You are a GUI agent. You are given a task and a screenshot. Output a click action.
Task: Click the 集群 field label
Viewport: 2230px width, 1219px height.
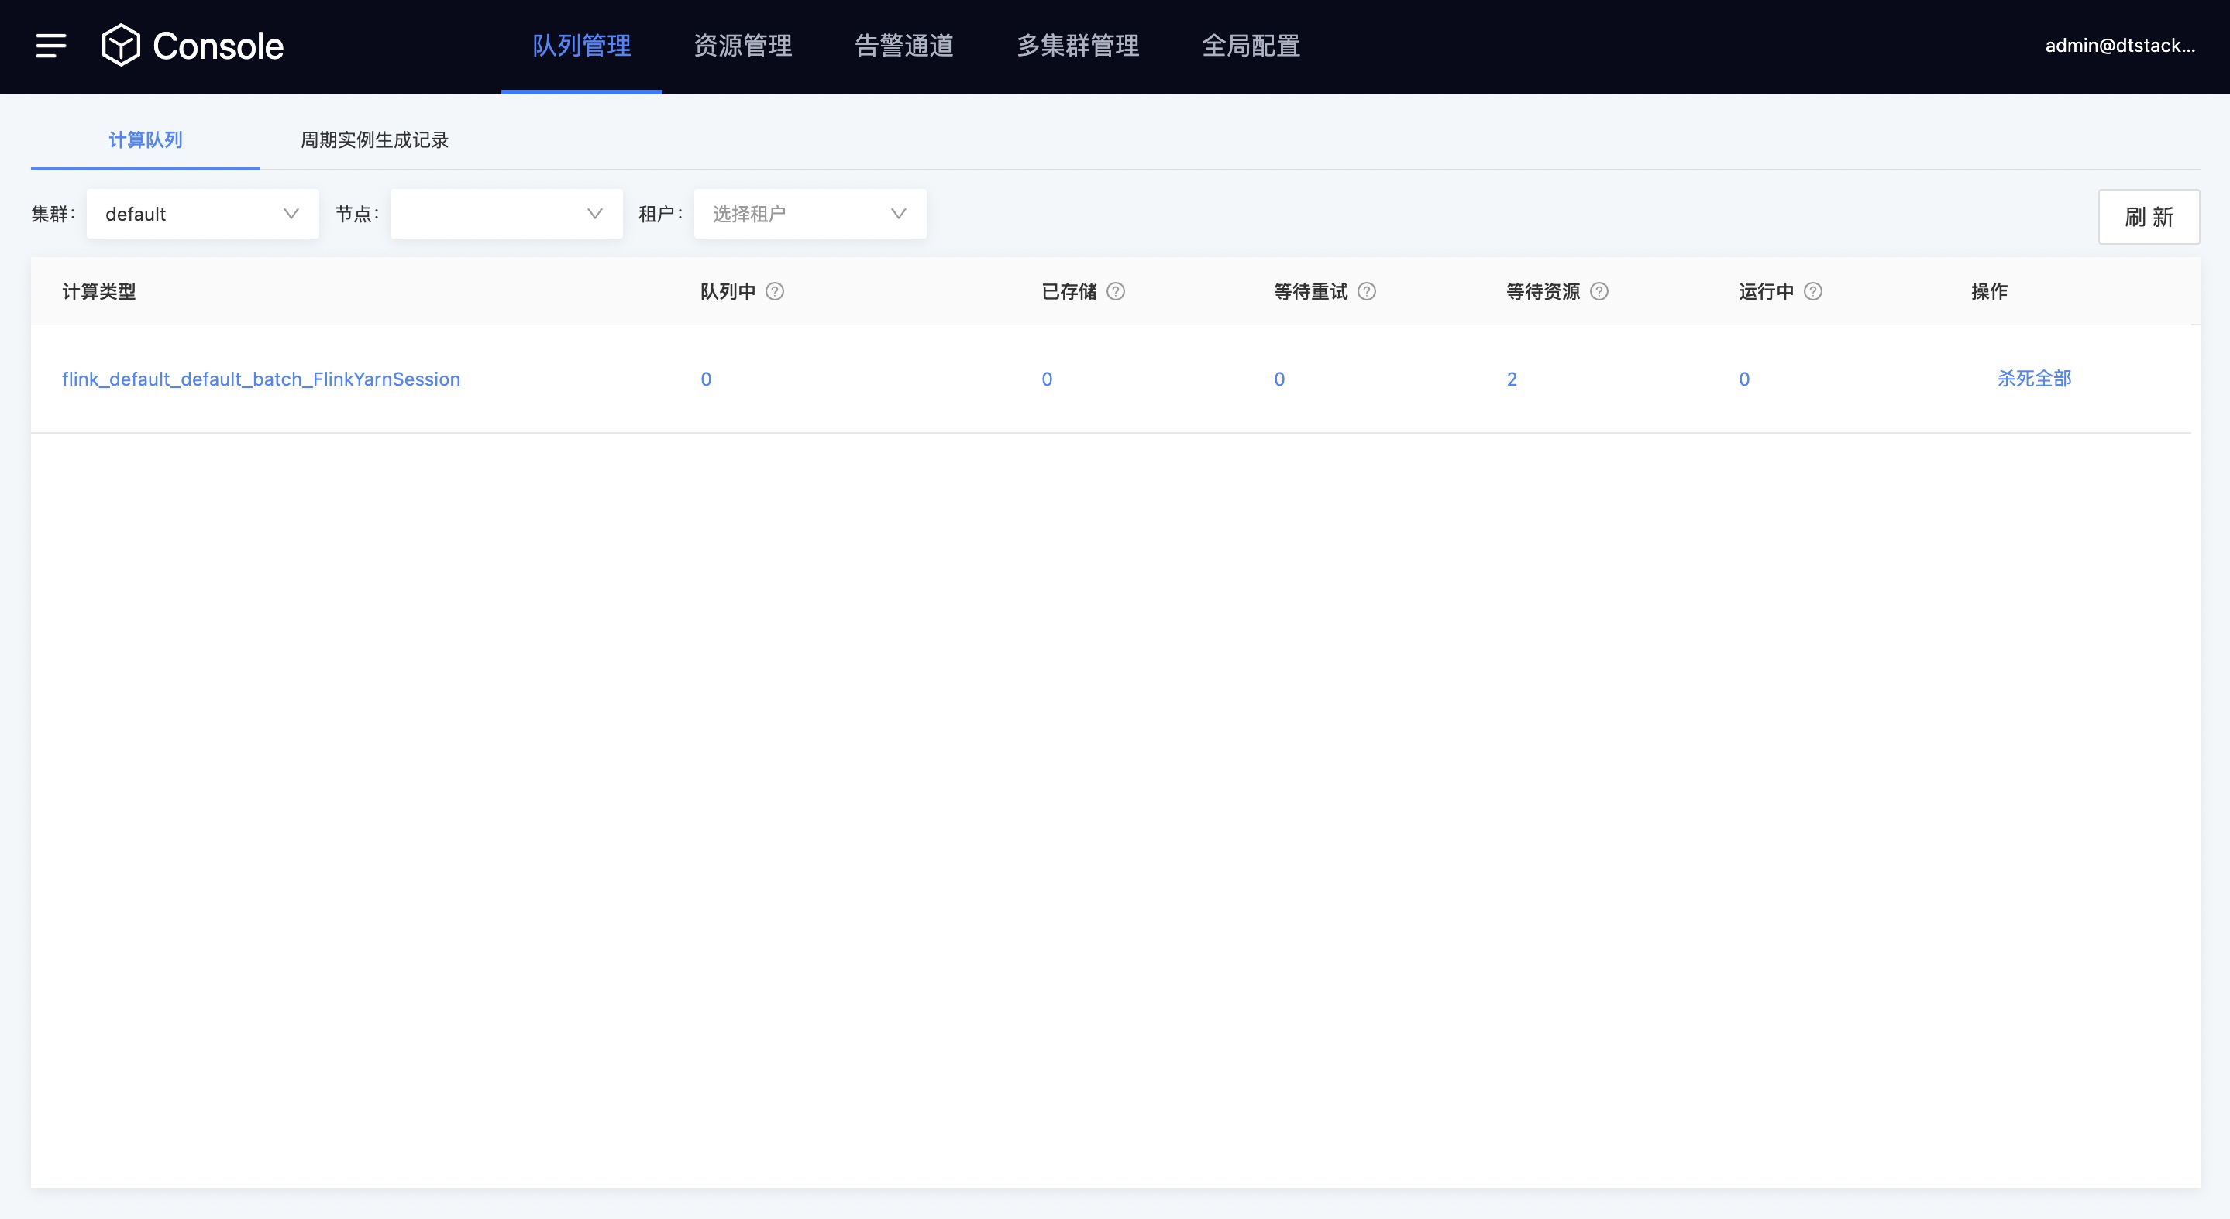point(53,214)
